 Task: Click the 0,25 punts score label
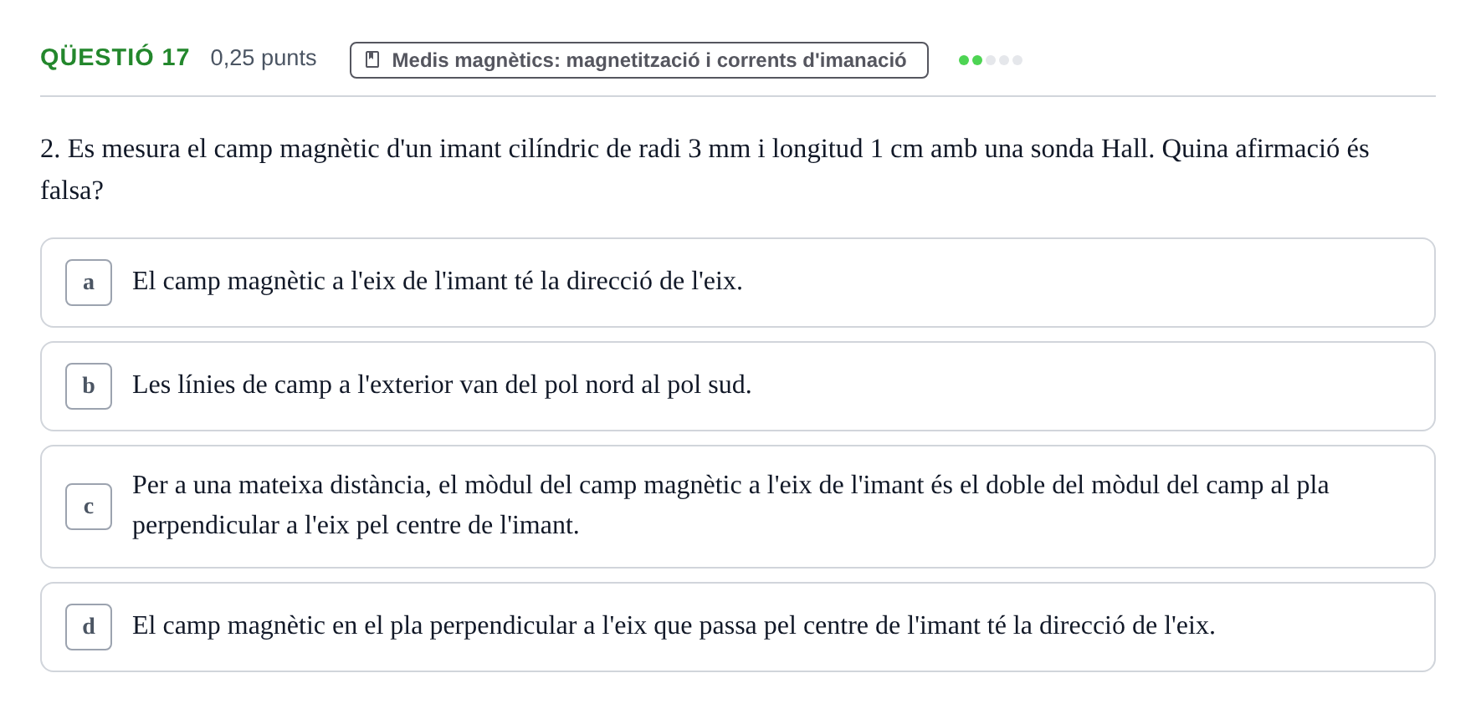264,58
